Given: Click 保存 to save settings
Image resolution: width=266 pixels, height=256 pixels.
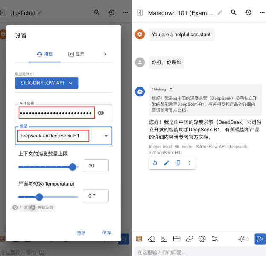Looking at the screenshot, I should [107, 233].
